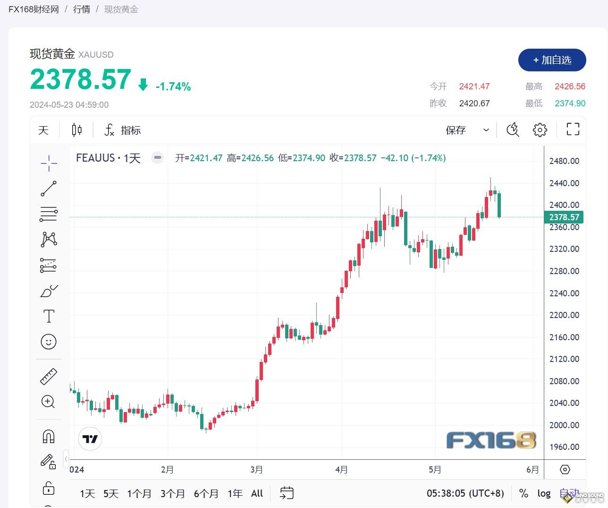This screenshot has width=608, height=508.
Task: Enter fullscreen chart mode
Action: tap(573, 129)
